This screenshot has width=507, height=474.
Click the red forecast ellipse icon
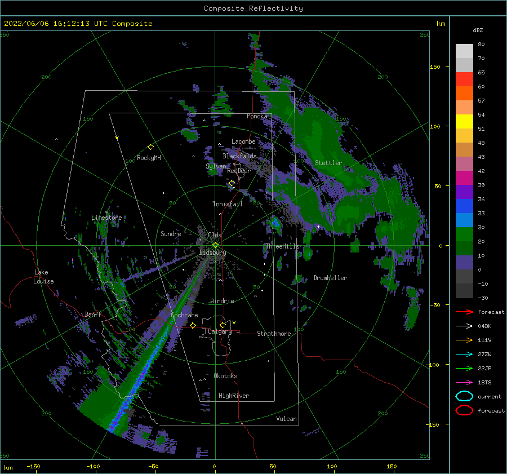(x=464, y=410)
